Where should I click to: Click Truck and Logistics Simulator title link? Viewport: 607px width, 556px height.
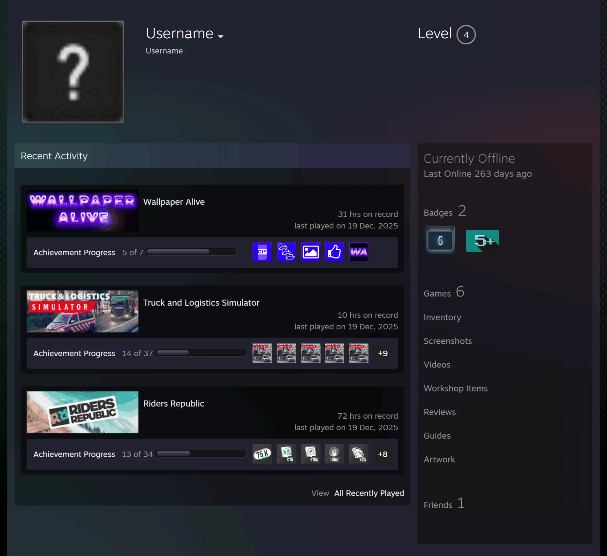click(201, 303)
